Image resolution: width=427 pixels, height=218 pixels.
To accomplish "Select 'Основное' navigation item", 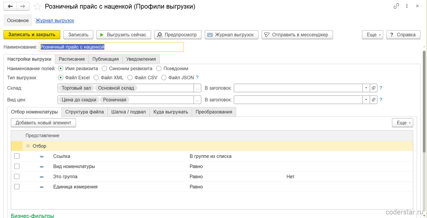I will (x=18, y=20).
